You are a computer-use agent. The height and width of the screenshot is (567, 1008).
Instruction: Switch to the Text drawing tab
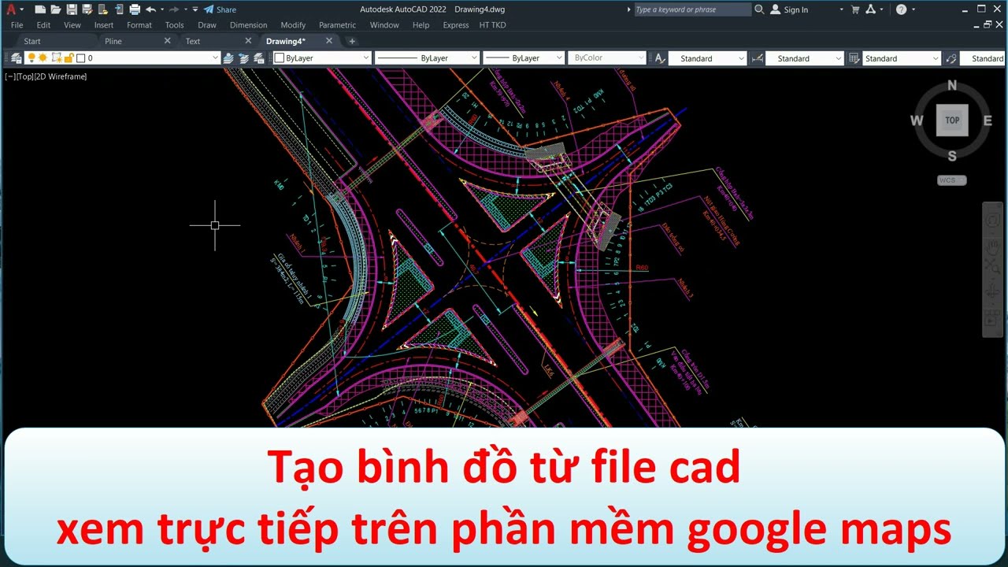pos(193,41)
